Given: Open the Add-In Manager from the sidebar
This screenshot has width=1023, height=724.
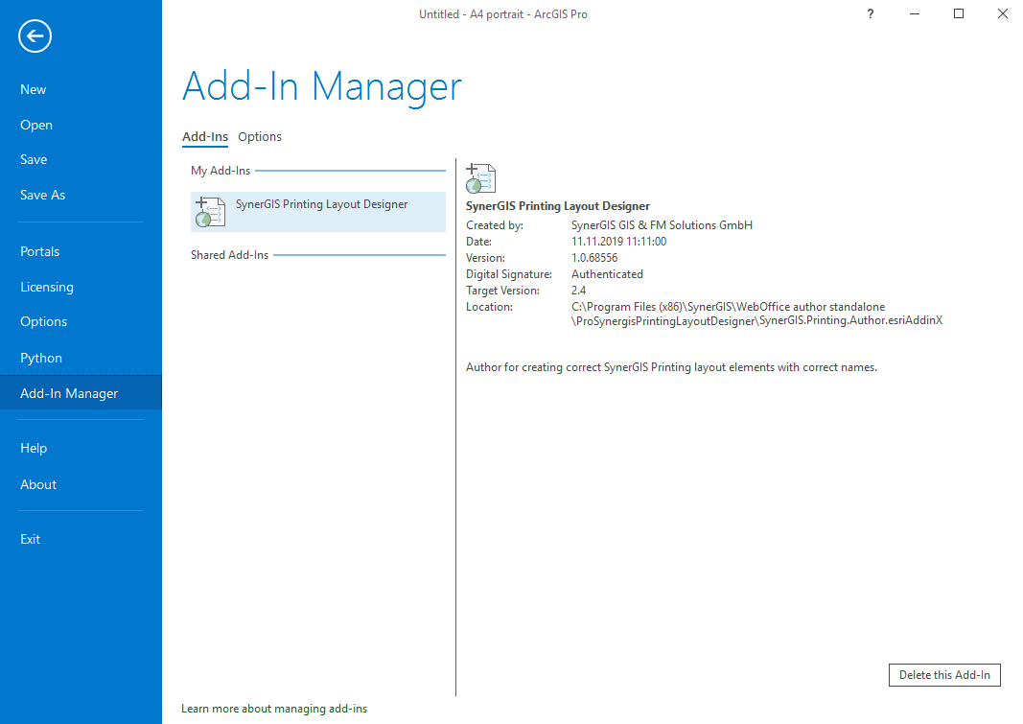Looking at the screenshot, I should (69, 392).
